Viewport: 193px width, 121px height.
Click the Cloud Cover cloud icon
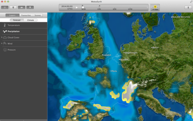point(5,37)
